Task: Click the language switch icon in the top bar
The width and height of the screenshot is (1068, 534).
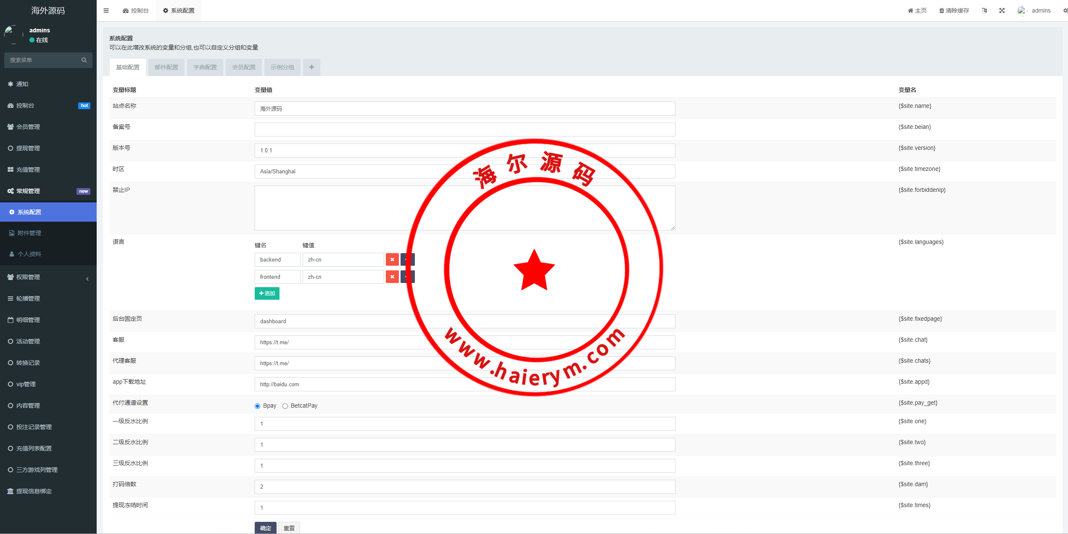Action: 984,10
